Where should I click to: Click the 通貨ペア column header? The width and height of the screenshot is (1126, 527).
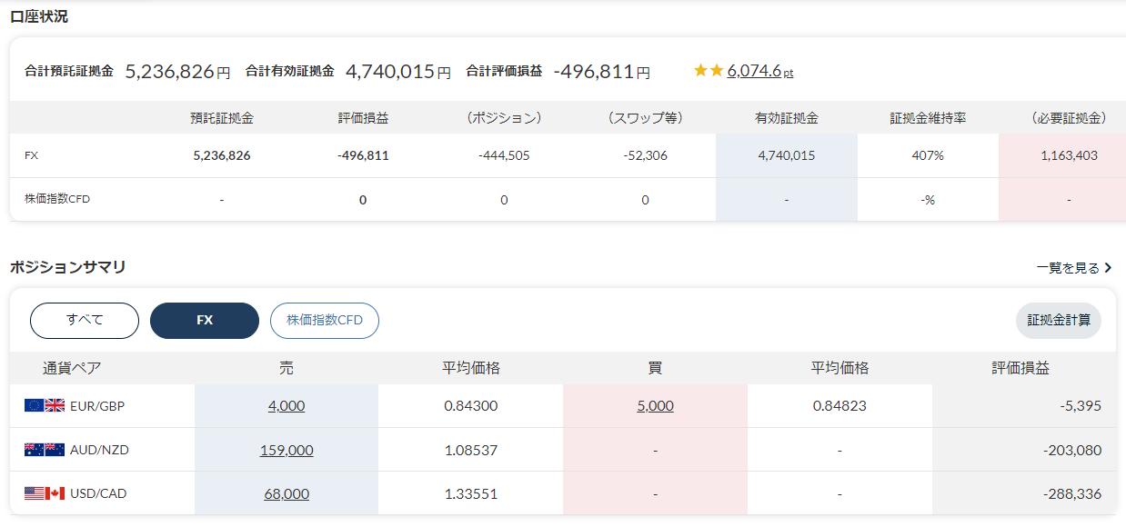tap(72, 368)
